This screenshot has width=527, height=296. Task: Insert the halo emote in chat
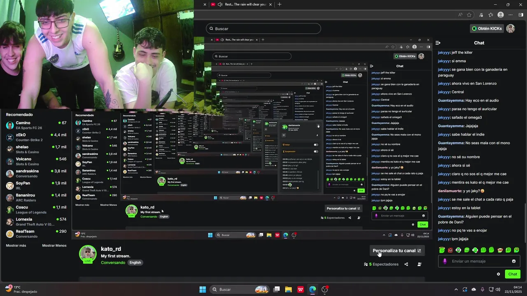pos(442,250)
